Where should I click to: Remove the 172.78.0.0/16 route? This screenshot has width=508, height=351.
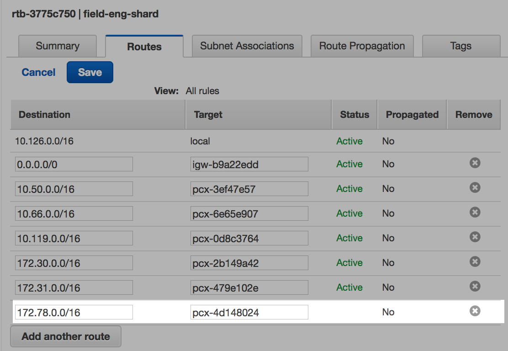(475, 311)
